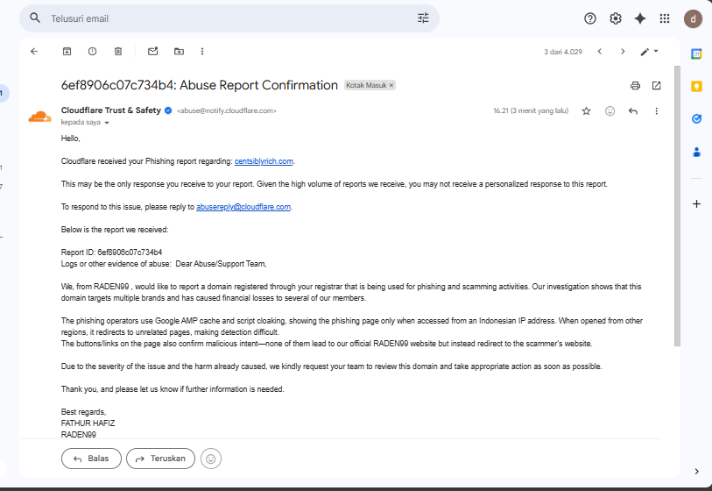Move email to a folder
Screen dimensions: 712x491
click(179, 52)
